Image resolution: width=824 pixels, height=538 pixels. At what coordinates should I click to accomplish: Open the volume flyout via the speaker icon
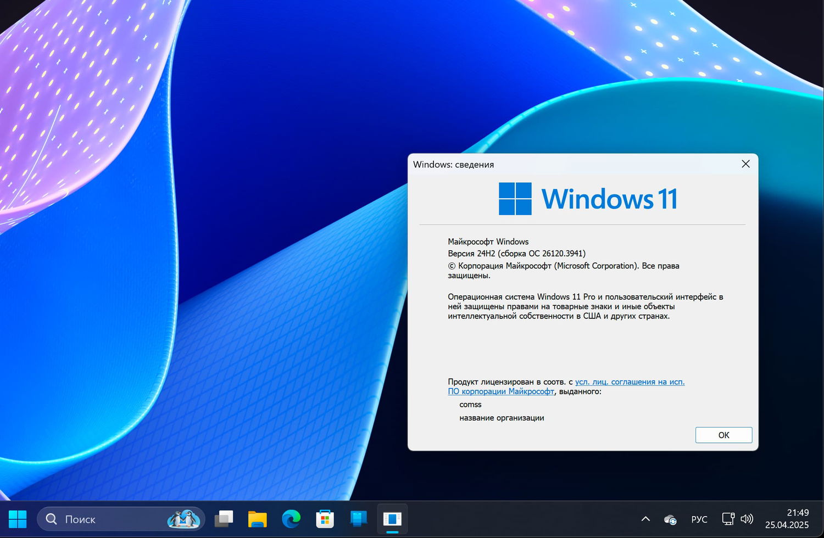pyautogui.click(x=747, y=519)
